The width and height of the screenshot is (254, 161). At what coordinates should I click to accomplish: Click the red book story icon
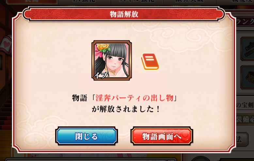(x=150, y=62)
